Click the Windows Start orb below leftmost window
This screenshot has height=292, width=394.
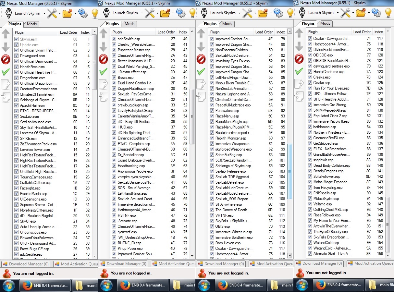pos(9,285)
